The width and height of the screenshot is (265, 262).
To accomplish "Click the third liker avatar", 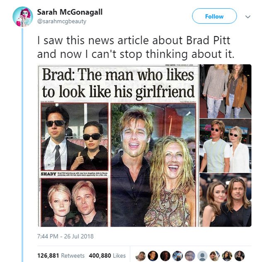I will (165, 256).
